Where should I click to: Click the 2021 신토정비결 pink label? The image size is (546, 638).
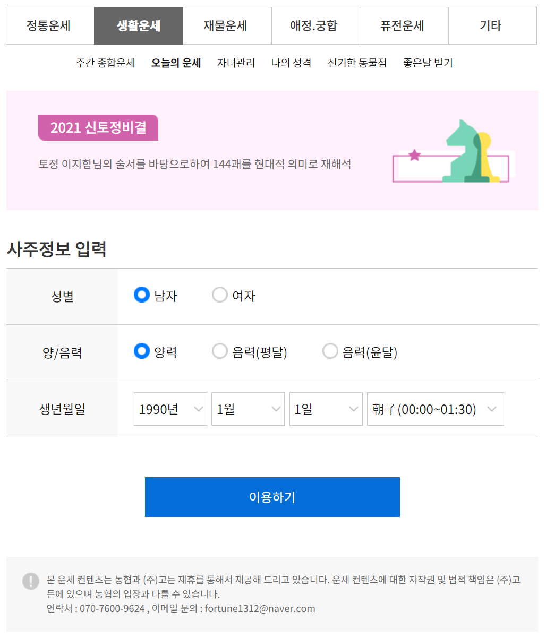(x=98, y=128)
